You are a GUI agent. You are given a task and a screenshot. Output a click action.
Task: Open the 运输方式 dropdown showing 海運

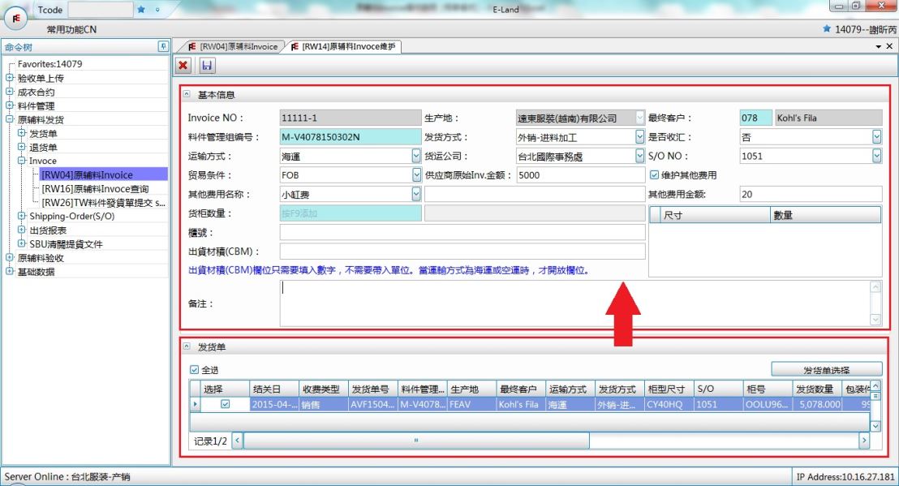[x=416, y=156]
